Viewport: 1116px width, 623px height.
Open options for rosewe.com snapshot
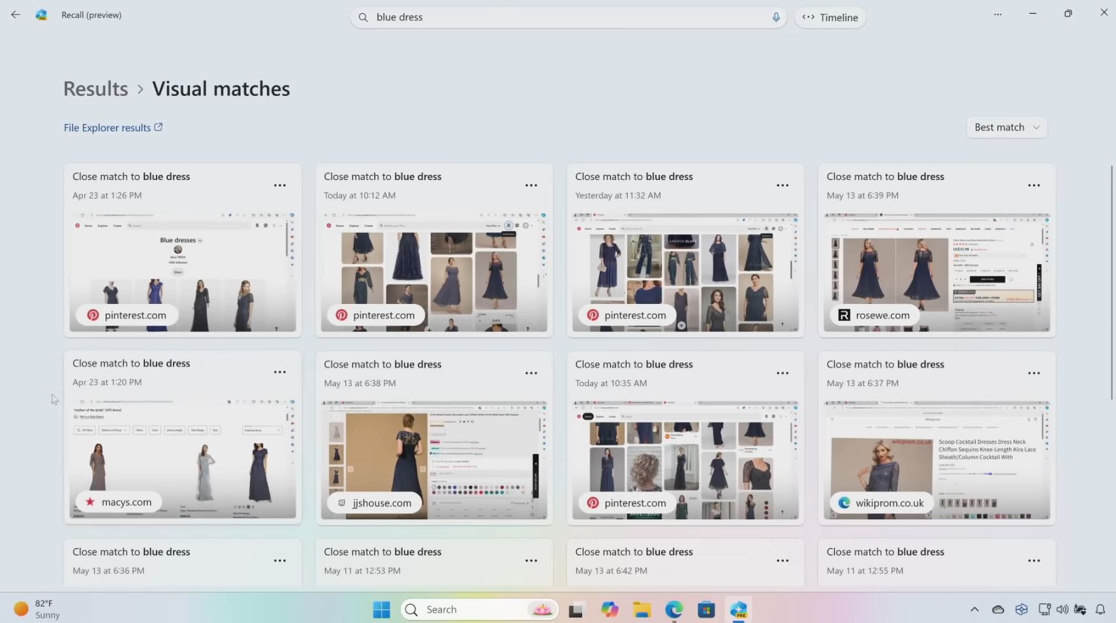tap(1034, 186)
